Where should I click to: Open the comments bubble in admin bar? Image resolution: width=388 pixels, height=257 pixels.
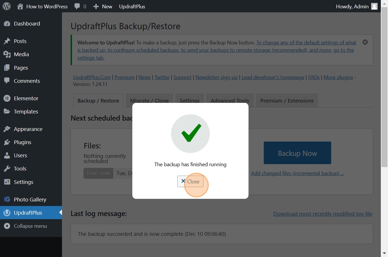coord(77,7)
